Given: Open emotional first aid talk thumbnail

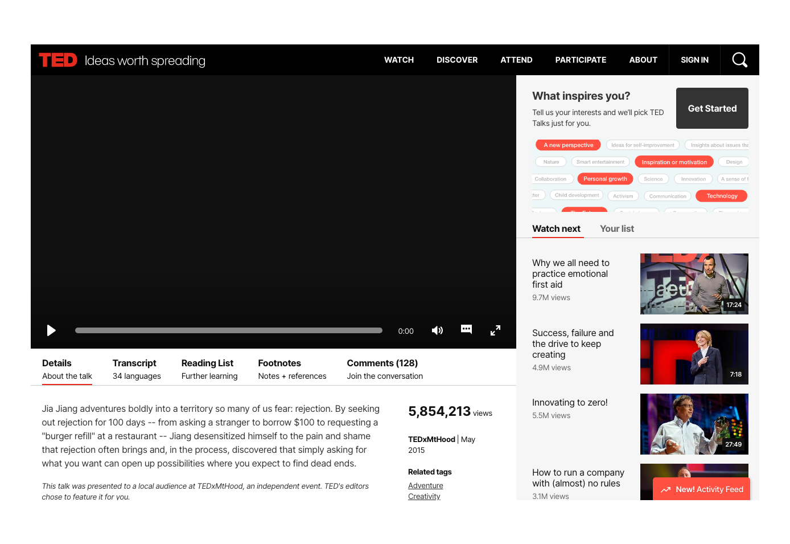Looking at the screenshot, I should 694,284.
